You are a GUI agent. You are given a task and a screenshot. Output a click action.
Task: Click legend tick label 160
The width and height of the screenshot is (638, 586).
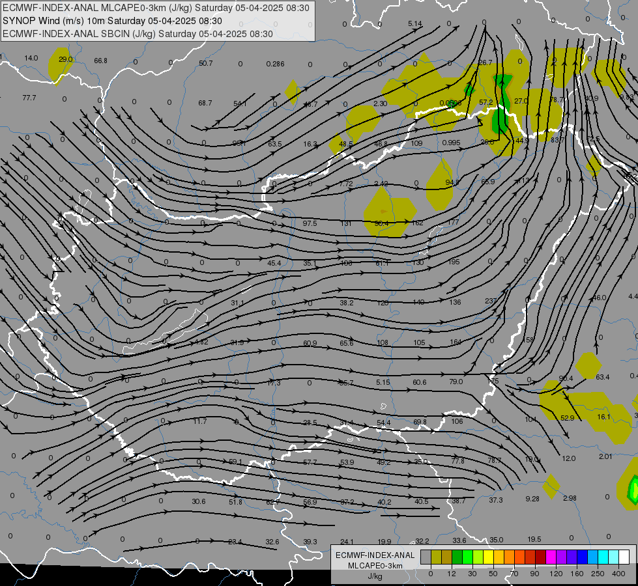577,574
